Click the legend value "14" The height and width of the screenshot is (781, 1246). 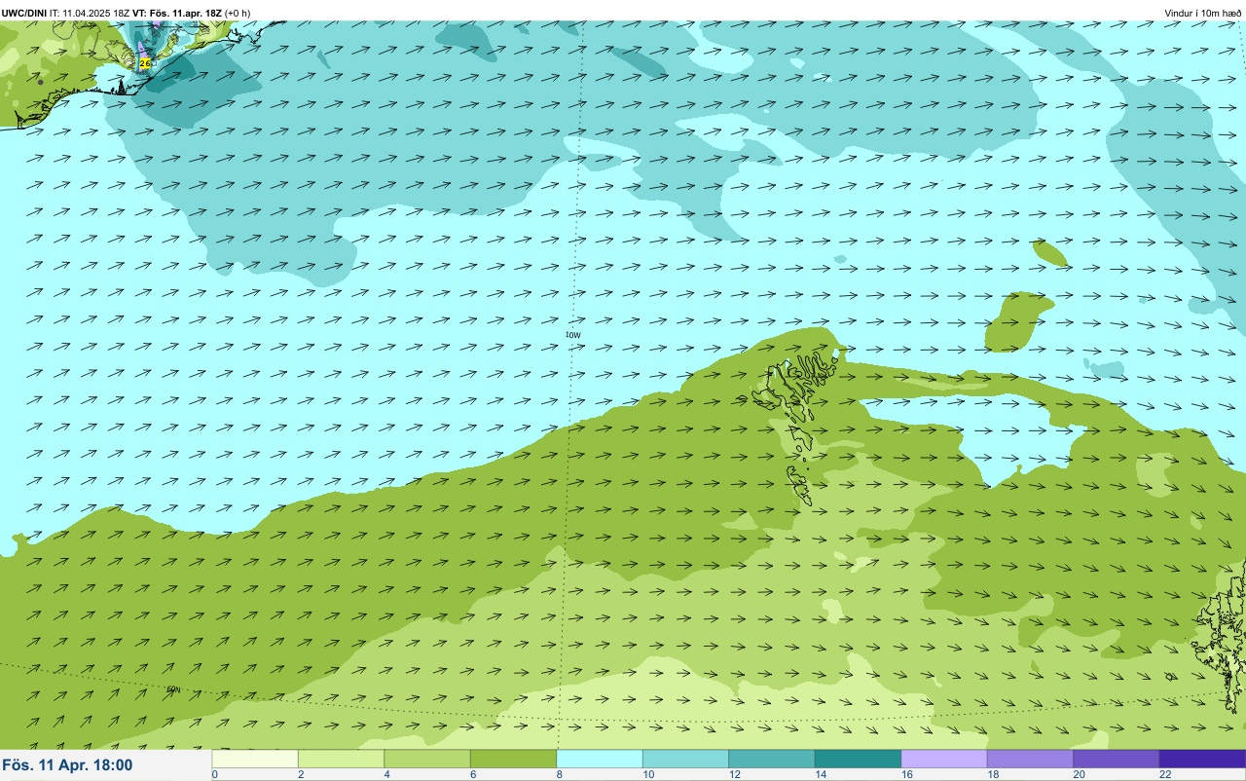pos(820,774)
